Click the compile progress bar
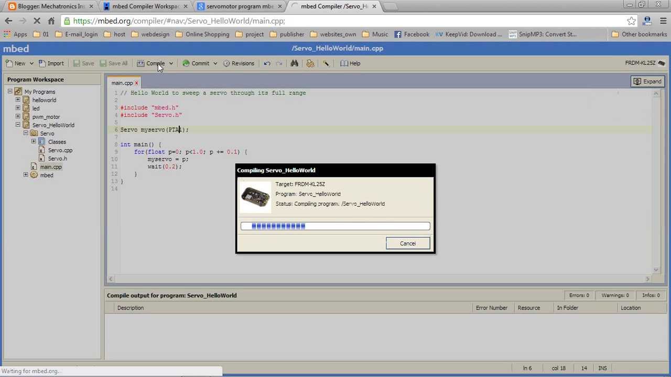The image size is (671, 377). pyautogui.click(x=335, y=226)
